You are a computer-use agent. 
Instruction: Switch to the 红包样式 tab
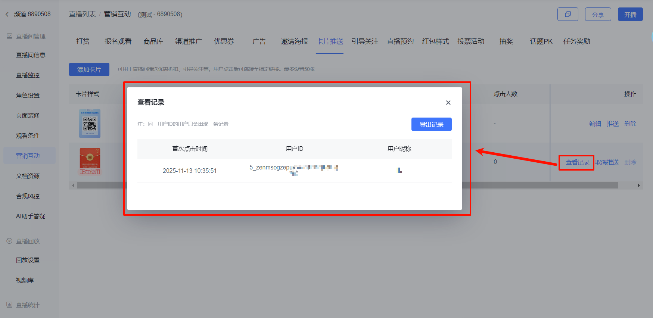435,41
